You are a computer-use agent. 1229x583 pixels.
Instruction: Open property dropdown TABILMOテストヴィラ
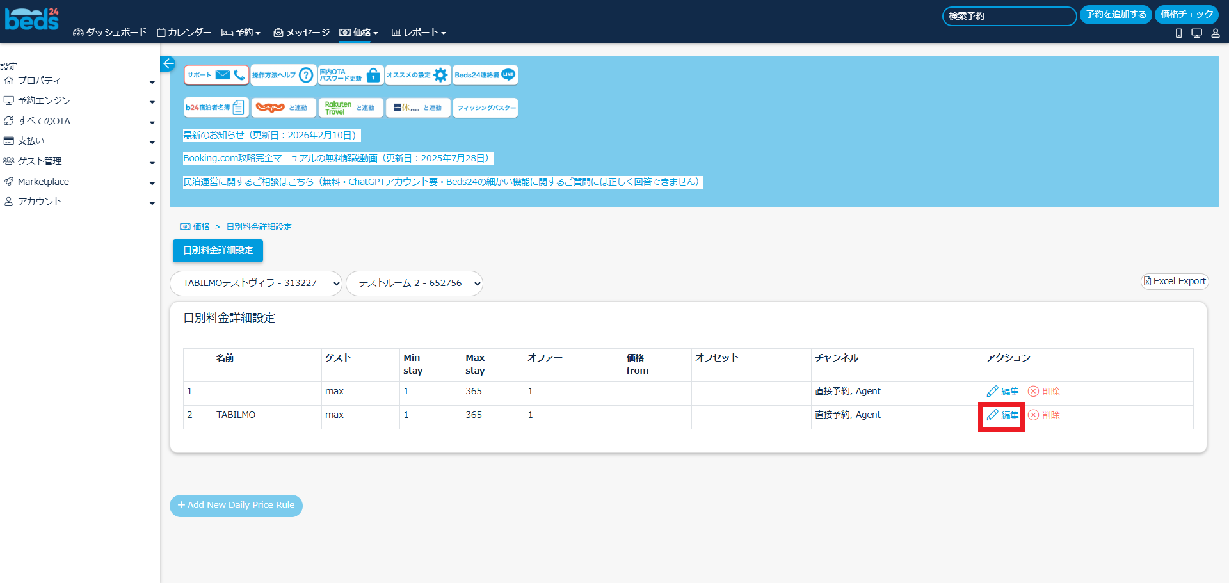click(x=256, y=283)
